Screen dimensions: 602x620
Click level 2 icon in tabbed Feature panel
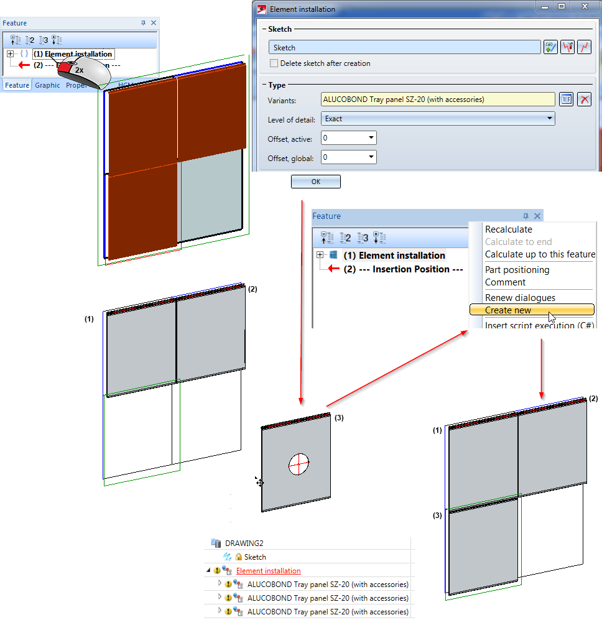pos(30,40)
